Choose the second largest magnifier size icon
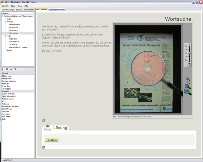This screenshot has height=162, width=203. 188,87
